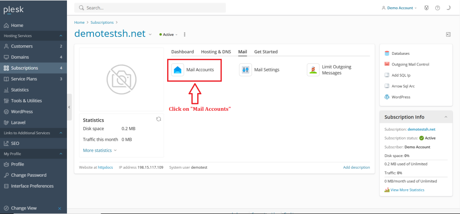Switch to dark mode with the moon icon
The height and width of the screenshot is (214, 460).
pyautogui.click(x=448, y=8)
